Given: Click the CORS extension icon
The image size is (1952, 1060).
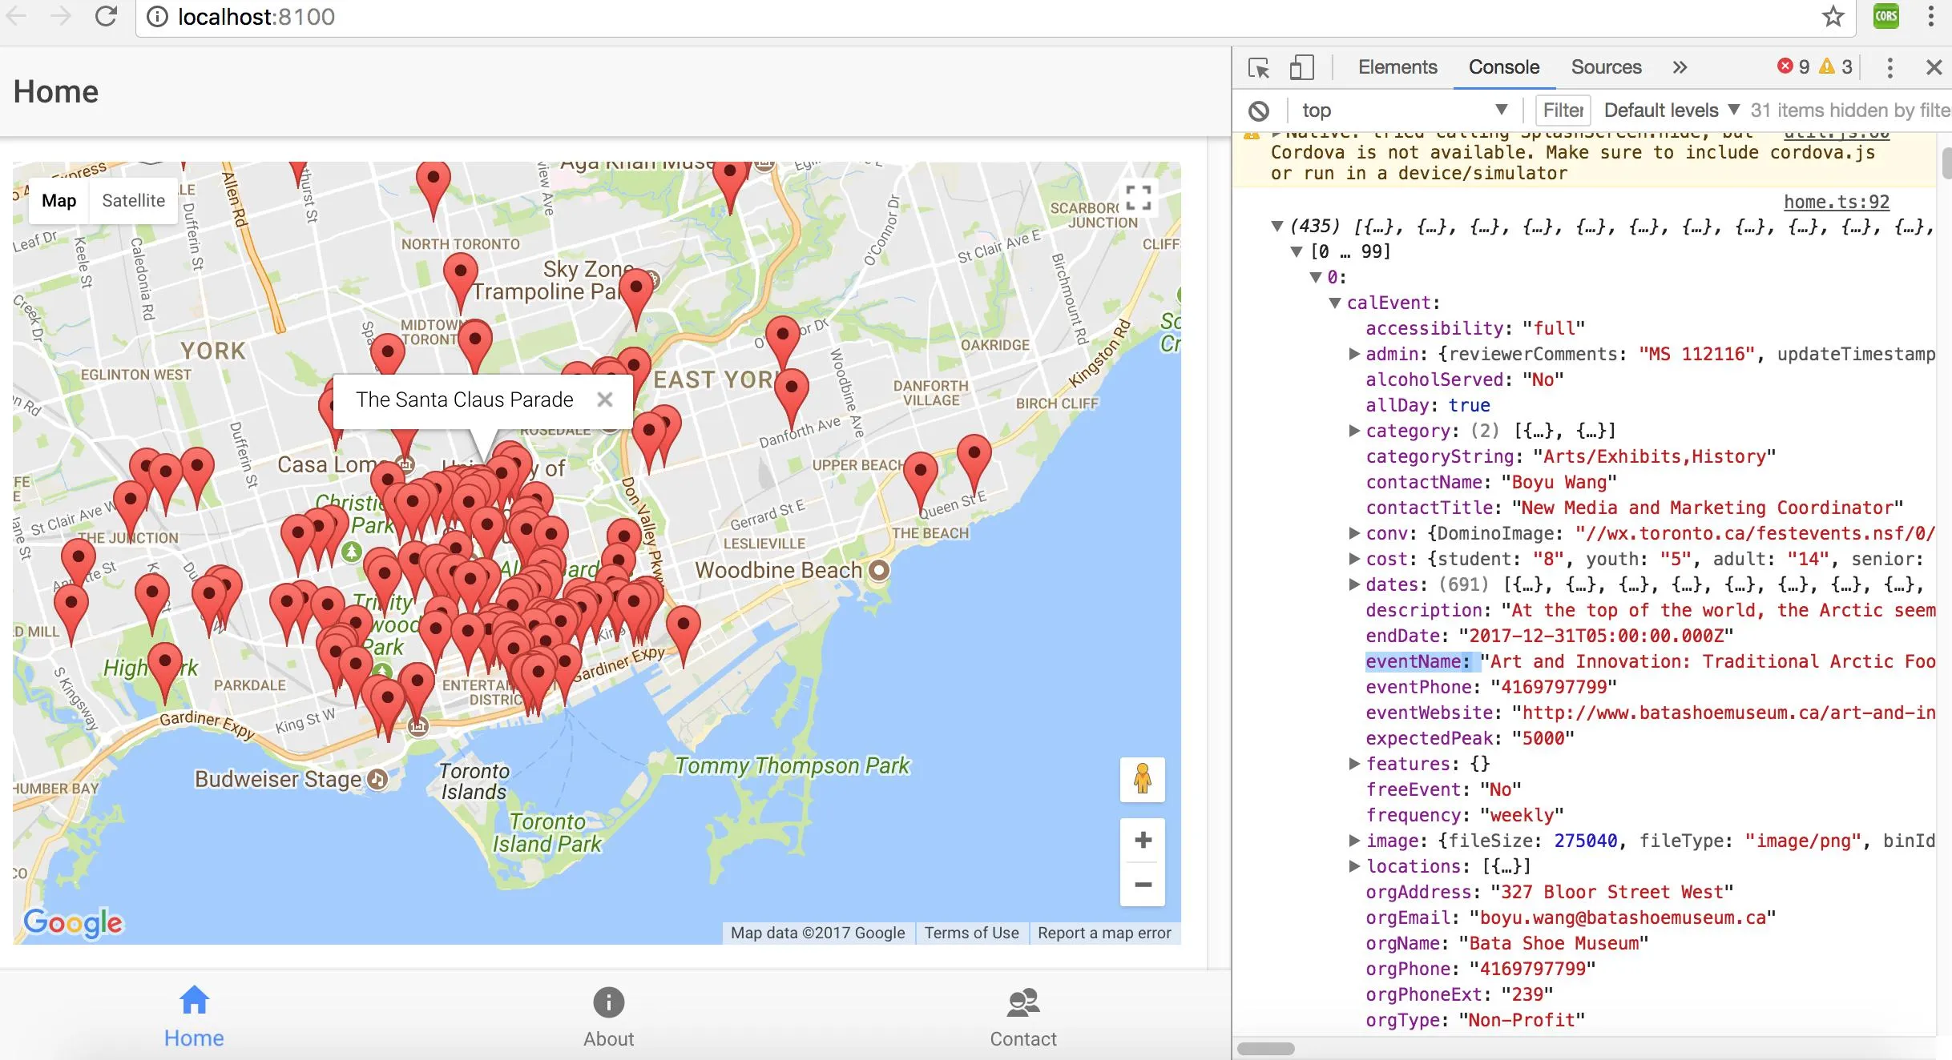Looking at the screenshot, I should pos(1885,17).
